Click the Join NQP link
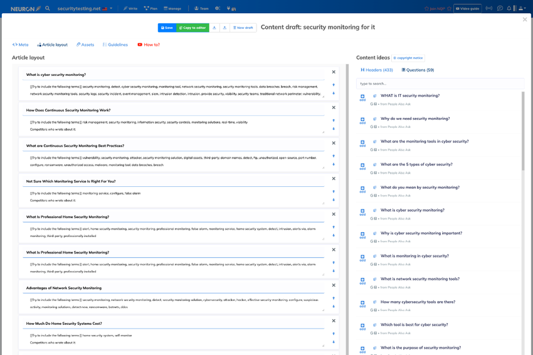Viewport: 533px width, 355px height. tap(438, 9)
